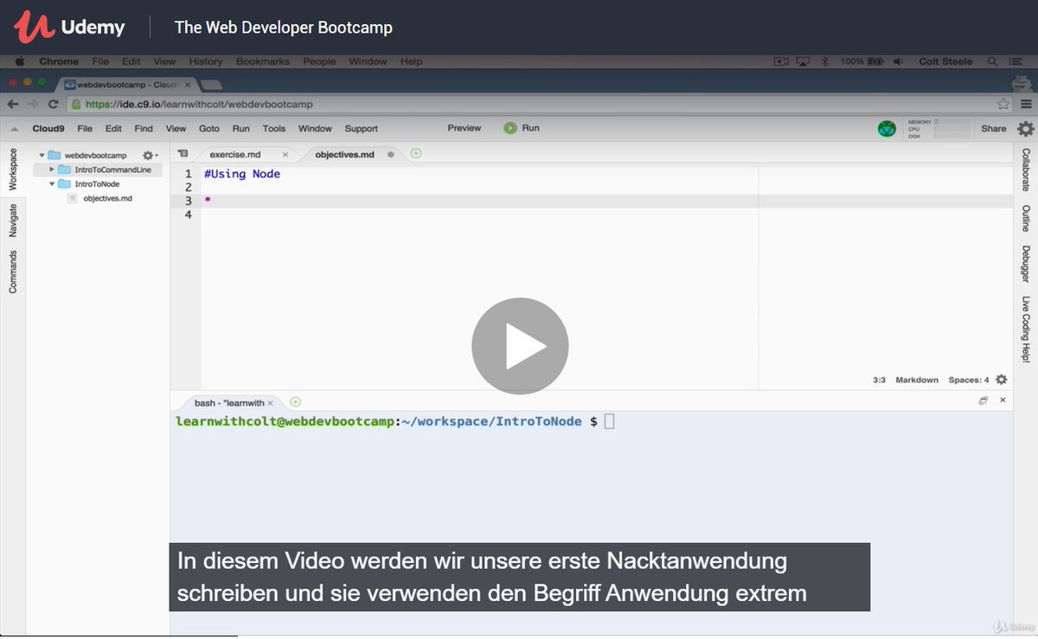The height and width of the screenshot is (639, 1038).
Task: Open the Support menu
Action: coord(362,129)
